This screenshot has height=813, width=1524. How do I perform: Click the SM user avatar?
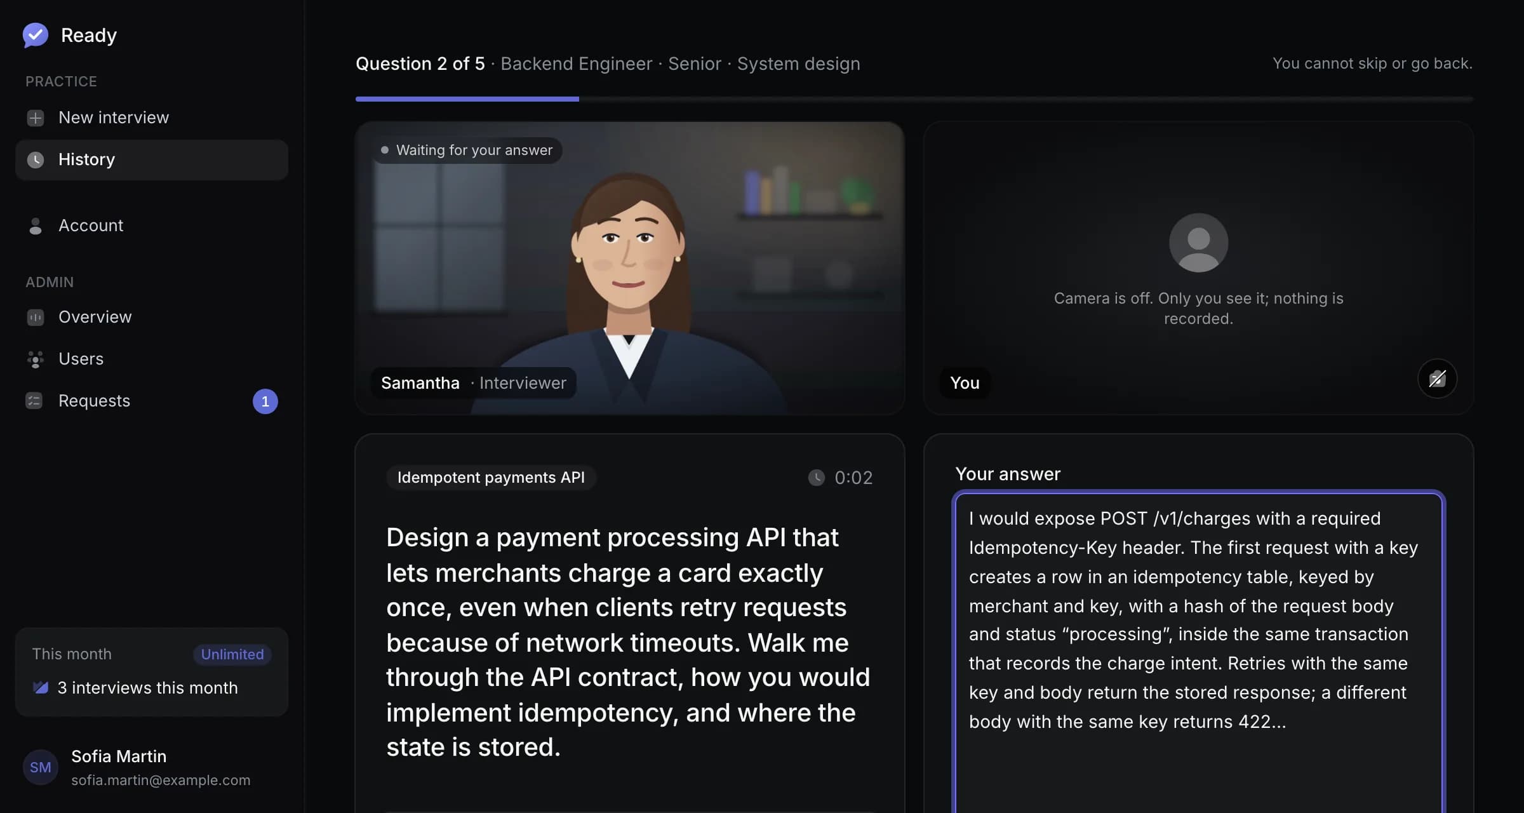41,767
